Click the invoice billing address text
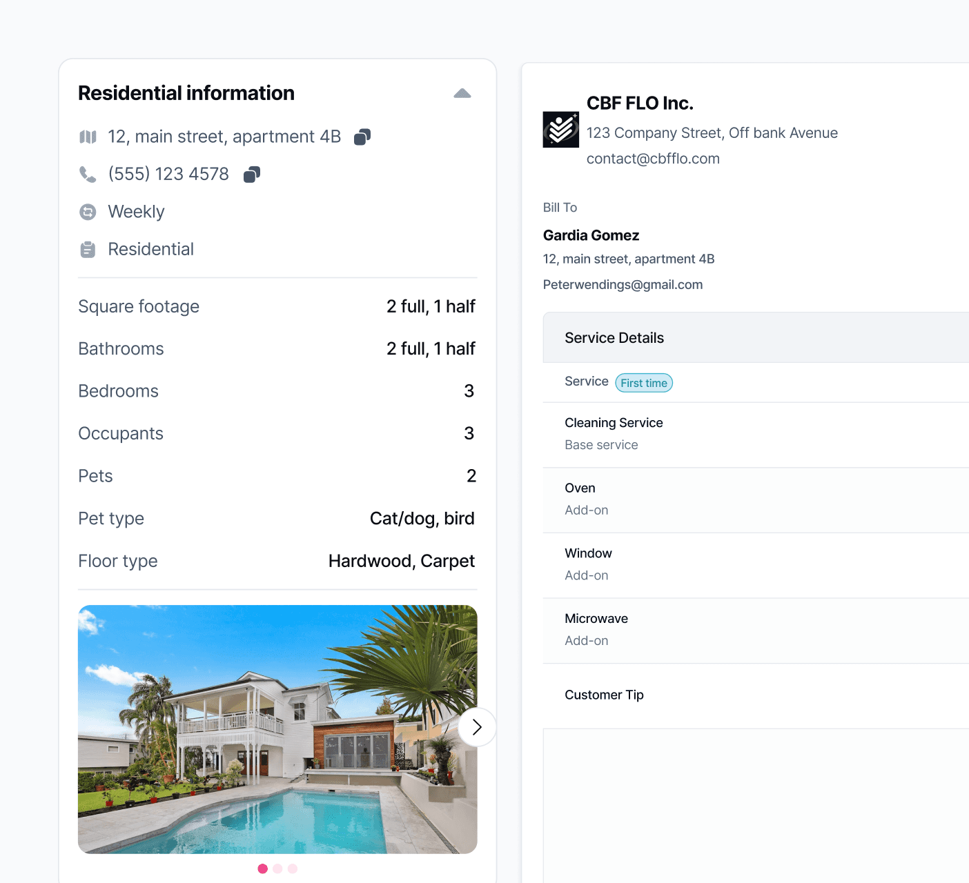 click(x=629, y=259)
